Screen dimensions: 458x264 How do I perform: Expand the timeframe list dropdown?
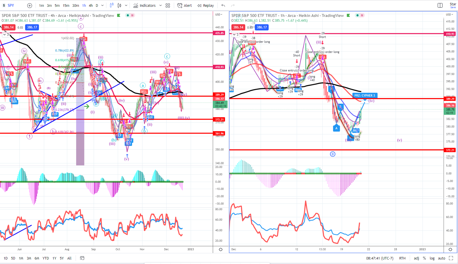coord(102,5)
